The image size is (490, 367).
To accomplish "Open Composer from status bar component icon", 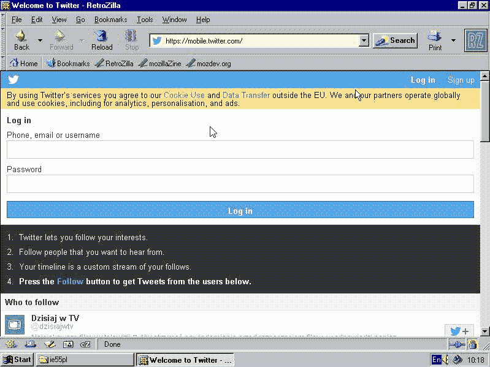I will coord(50,344).
